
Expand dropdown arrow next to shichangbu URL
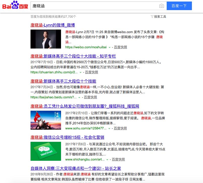[x=107, y=160]
